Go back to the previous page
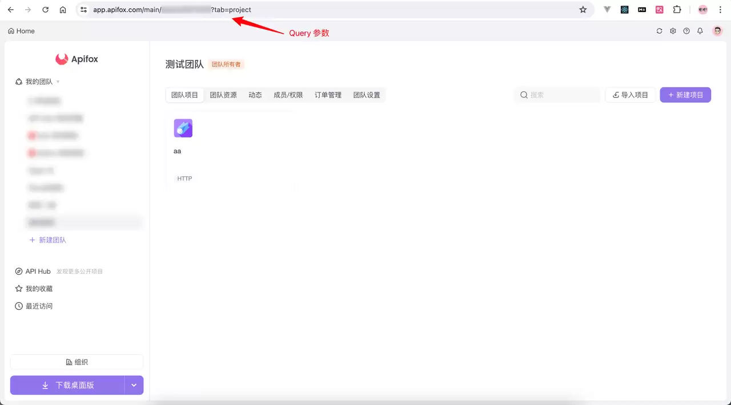 (x=11, y=10)
